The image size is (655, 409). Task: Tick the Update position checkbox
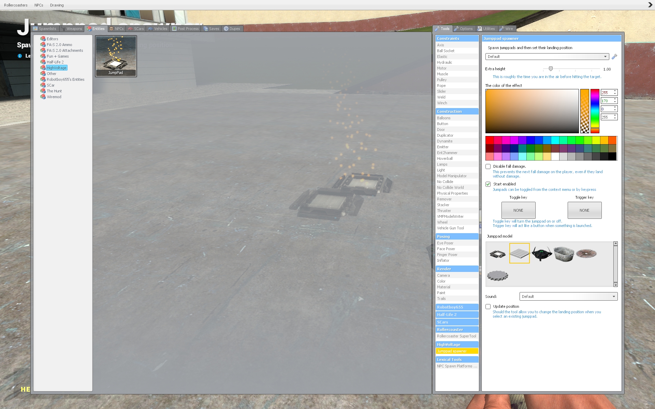(488, 306)
